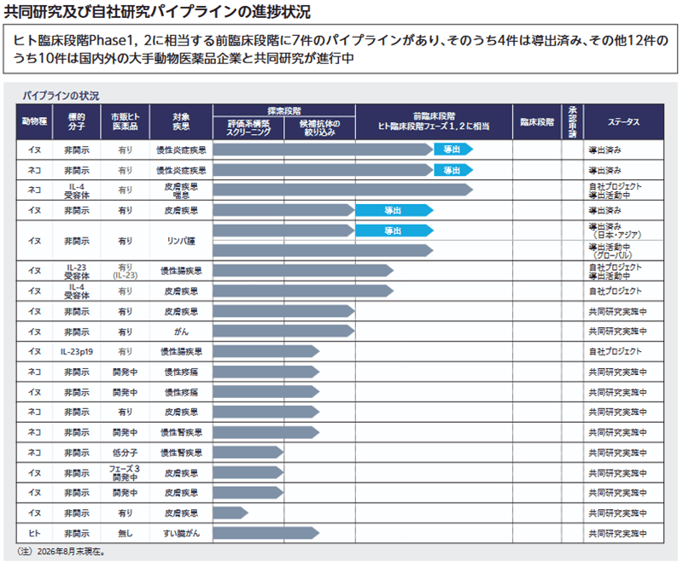
Task: Click the progress bar in the IL-23p19 row
Action: (x=266, y=352)
